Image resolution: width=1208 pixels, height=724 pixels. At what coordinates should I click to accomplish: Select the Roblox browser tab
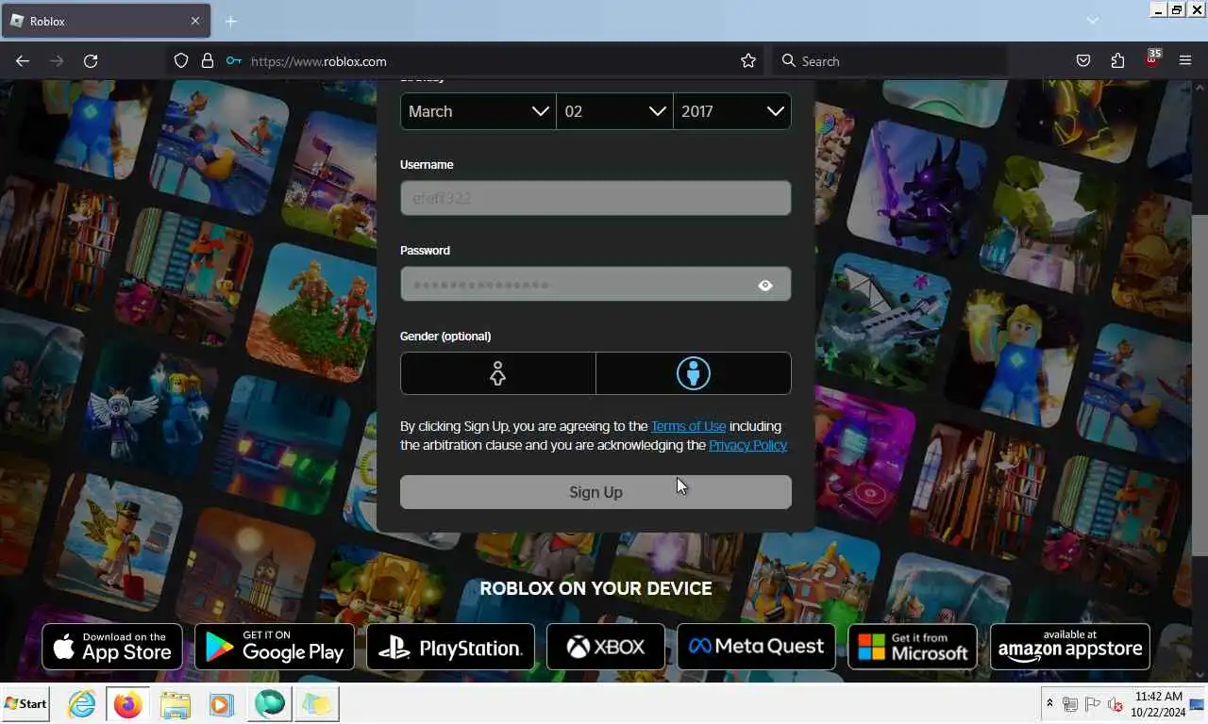point(104,21)
